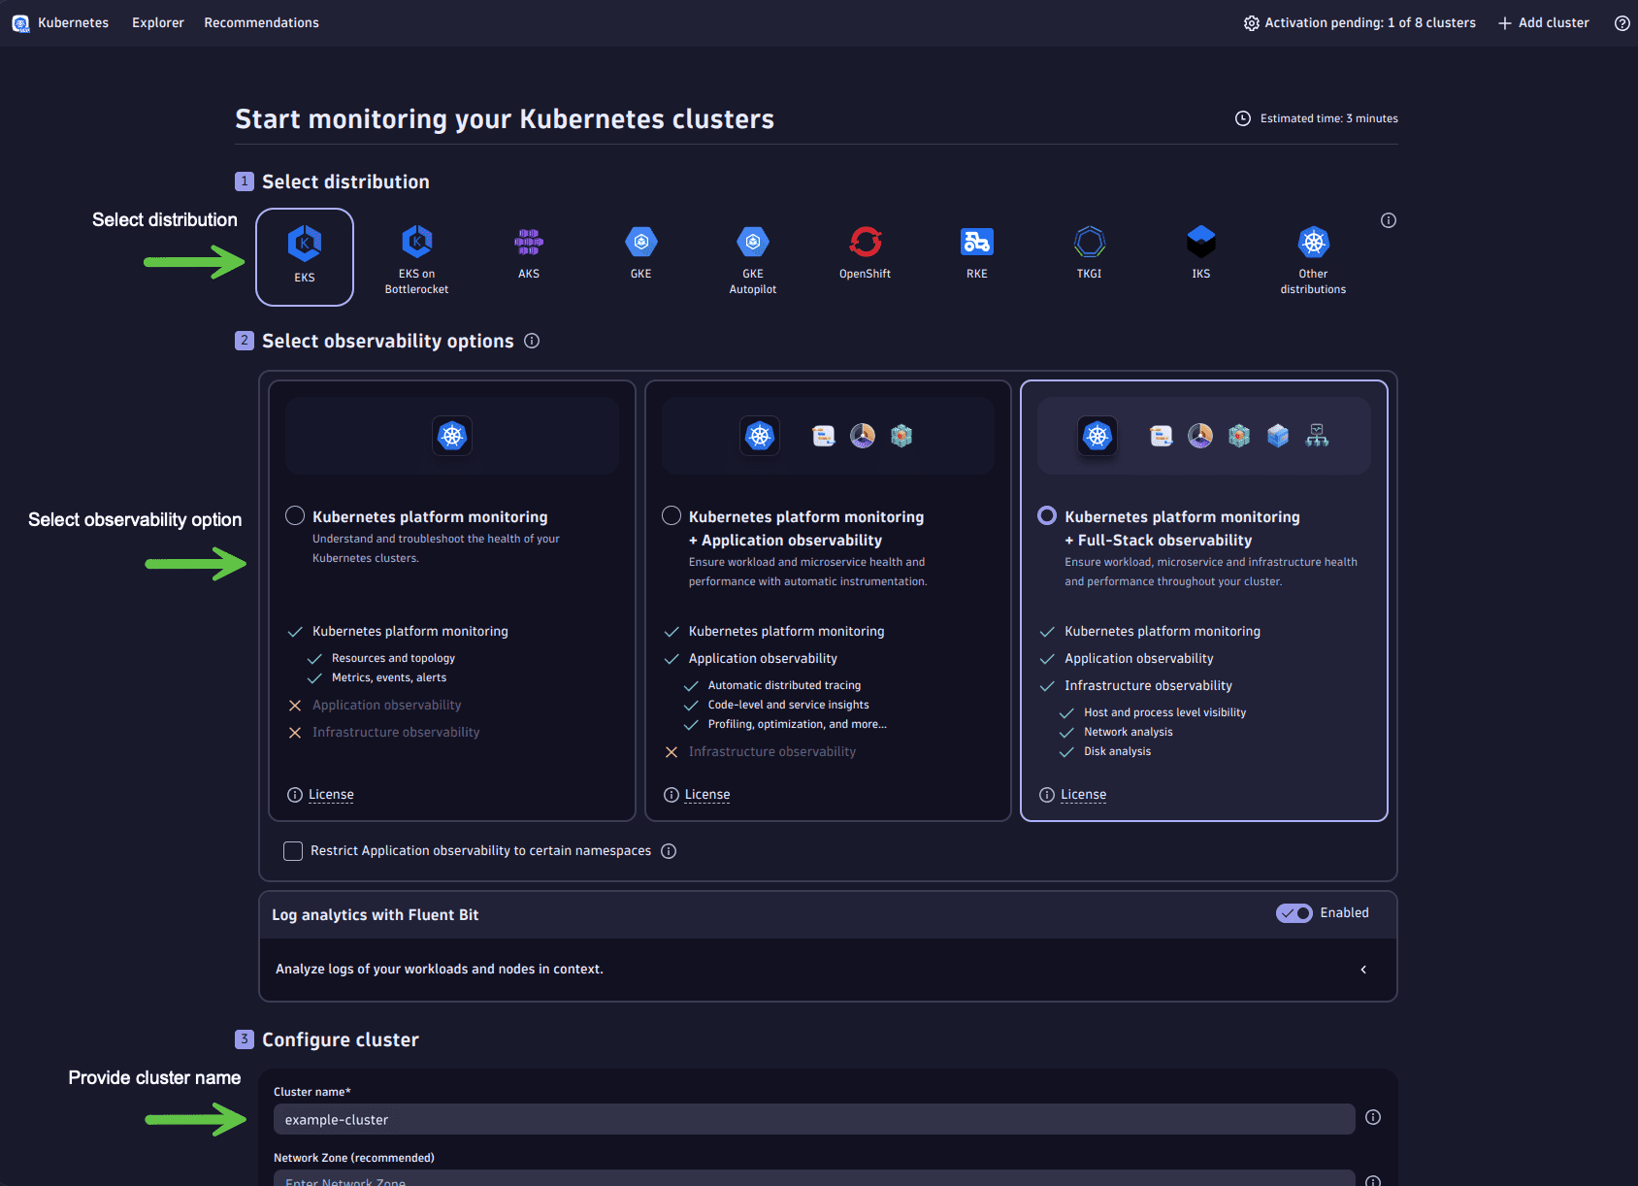This screenshot has height=1186, width=1638.
Task: Open License link in Application observability card
Action: point(707,795)
